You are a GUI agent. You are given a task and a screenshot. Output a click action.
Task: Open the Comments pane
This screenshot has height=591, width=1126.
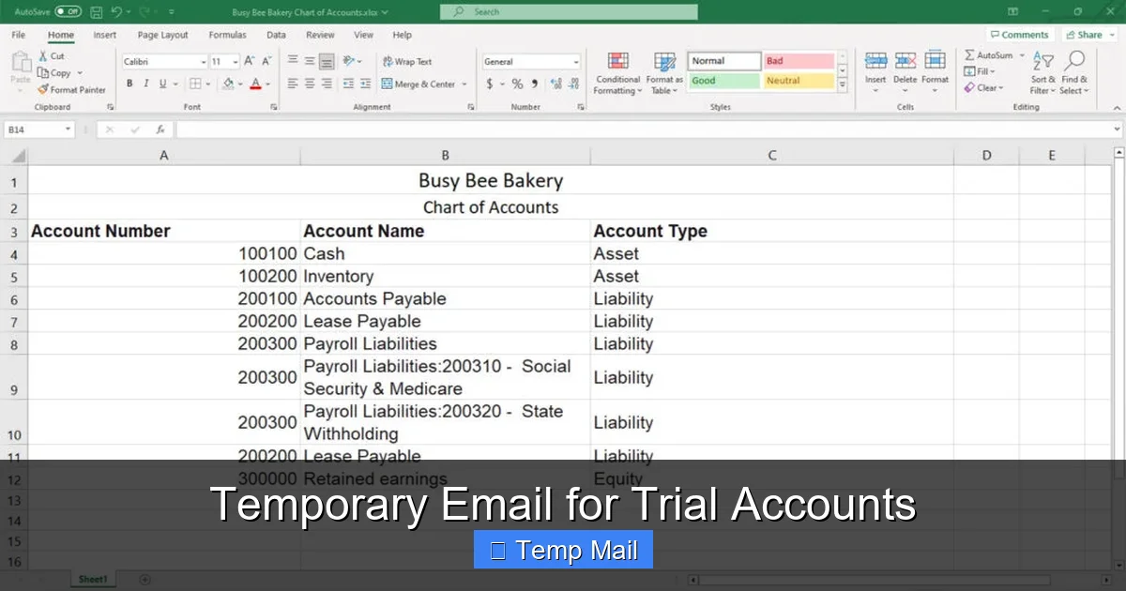pos(1019,35)
